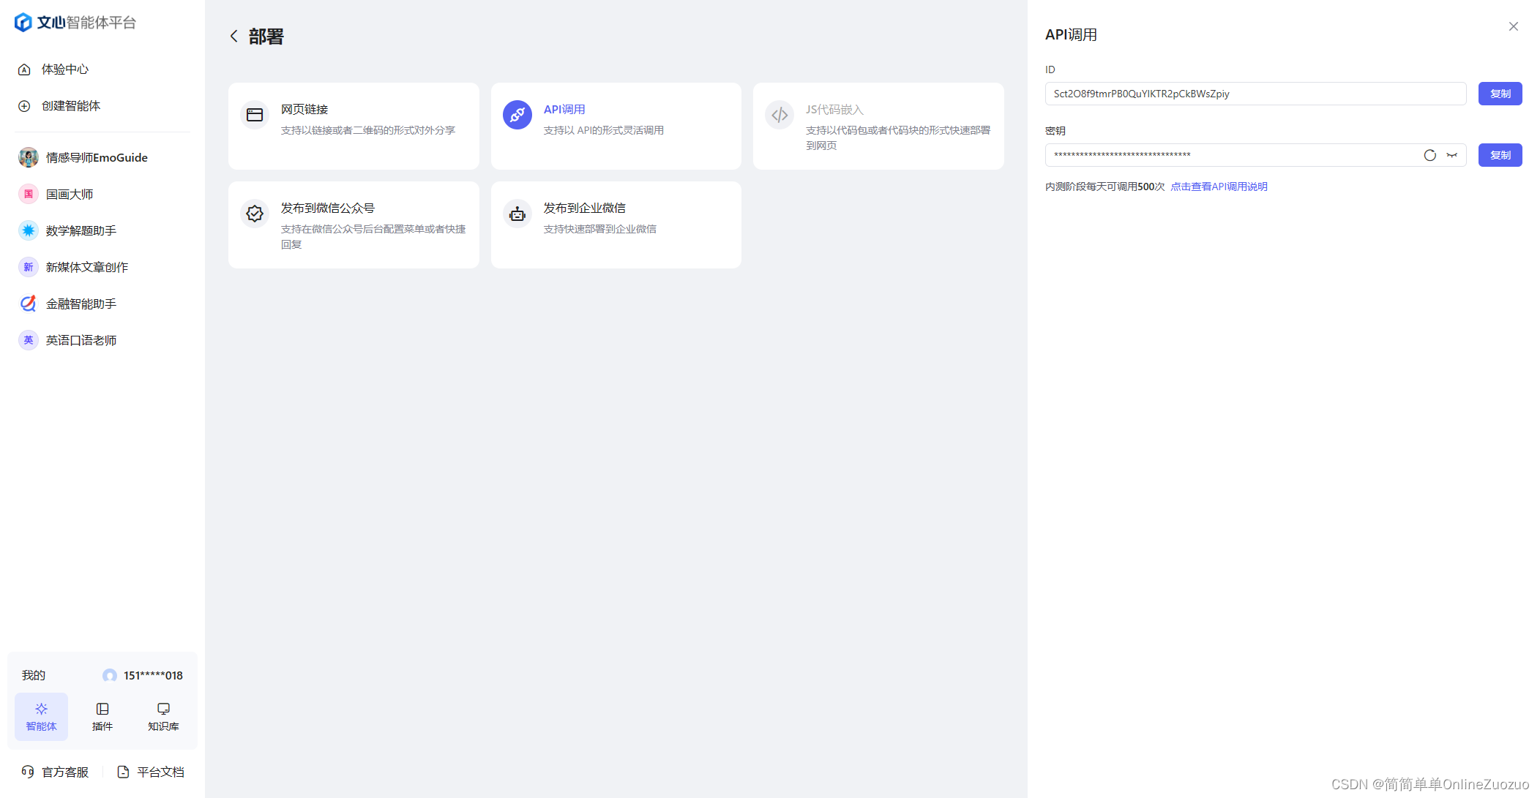
Task: Select the 智能体 tab
Action: tap(41, 716)
